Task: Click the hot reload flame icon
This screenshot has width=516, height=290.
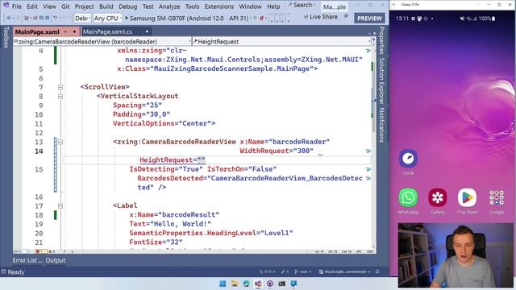Action: [262, 18]
